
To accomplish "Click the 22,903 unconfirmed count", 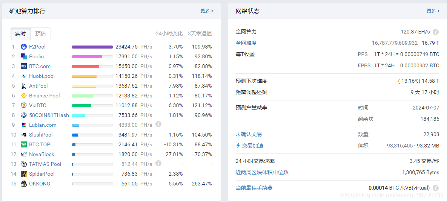I will pyautogui.click(x=431, y=134).
